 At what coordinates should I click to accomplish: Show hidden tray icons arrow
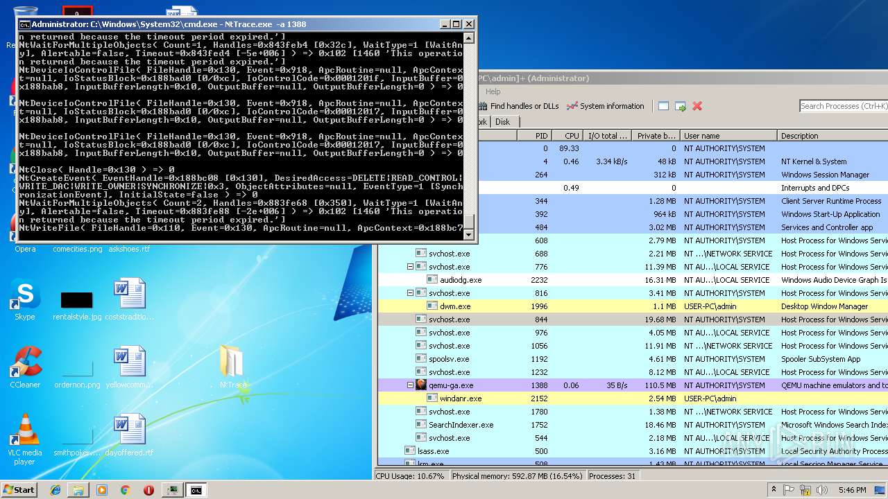(774, 490)
